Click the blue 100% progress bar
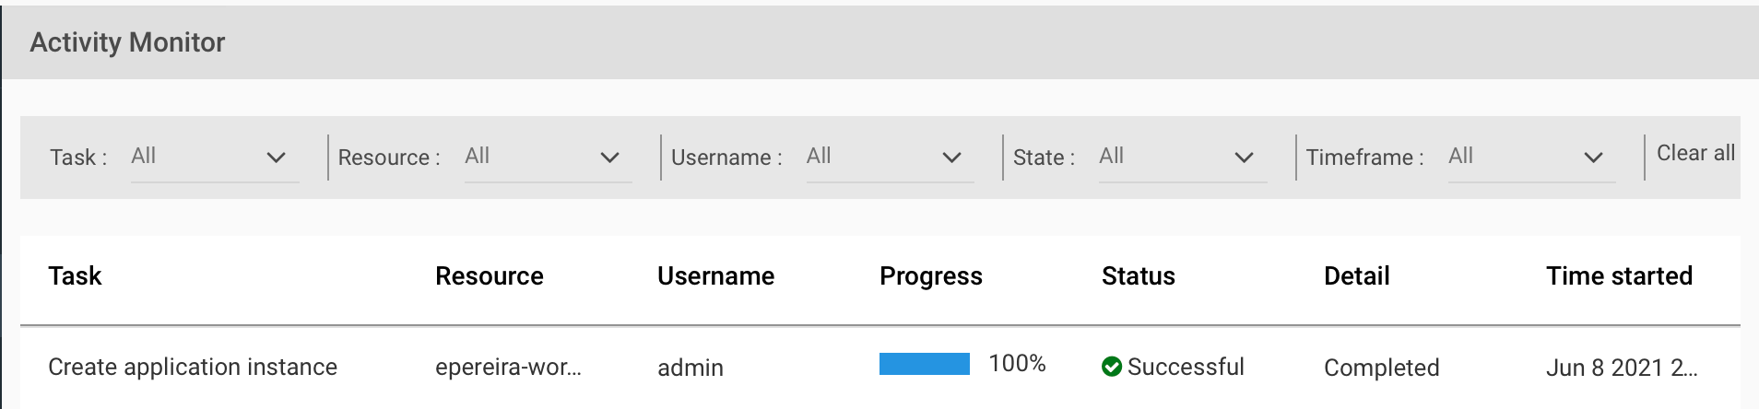The height and width of the screenshot is (409, 1759). click(x=925, y=364)
